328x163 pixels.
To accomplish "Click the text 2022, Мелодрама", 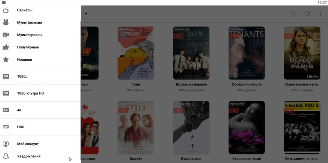I will tap(191, 90).
